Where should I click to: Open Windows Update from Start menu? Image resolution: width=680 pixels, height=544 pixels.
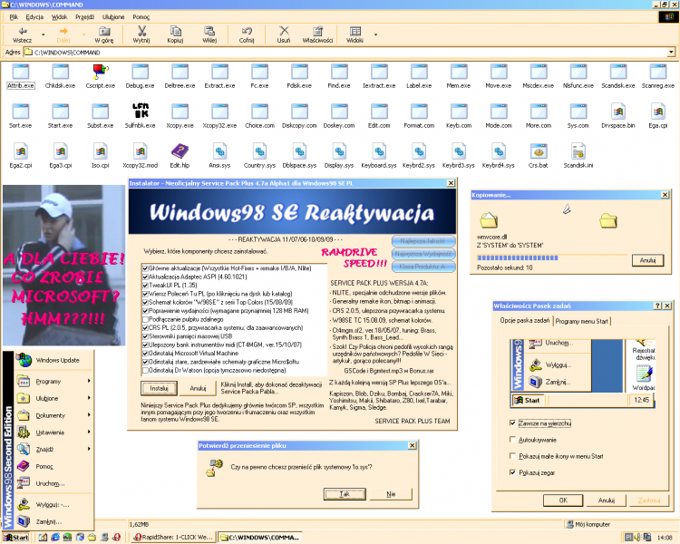(x=53, y=360)
